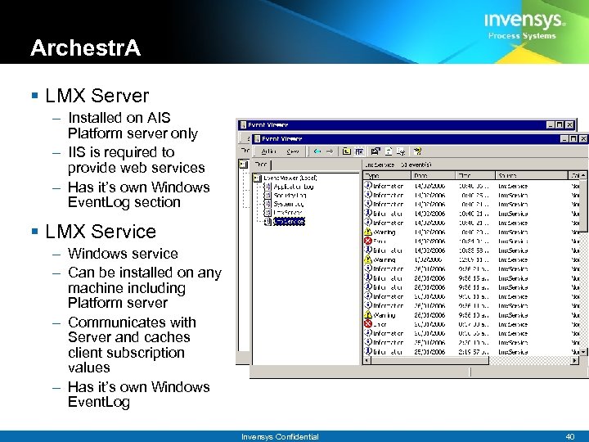Sort by the Source column header
The width and height of the screenshot is (589, 442).
[x=531, y=175]
